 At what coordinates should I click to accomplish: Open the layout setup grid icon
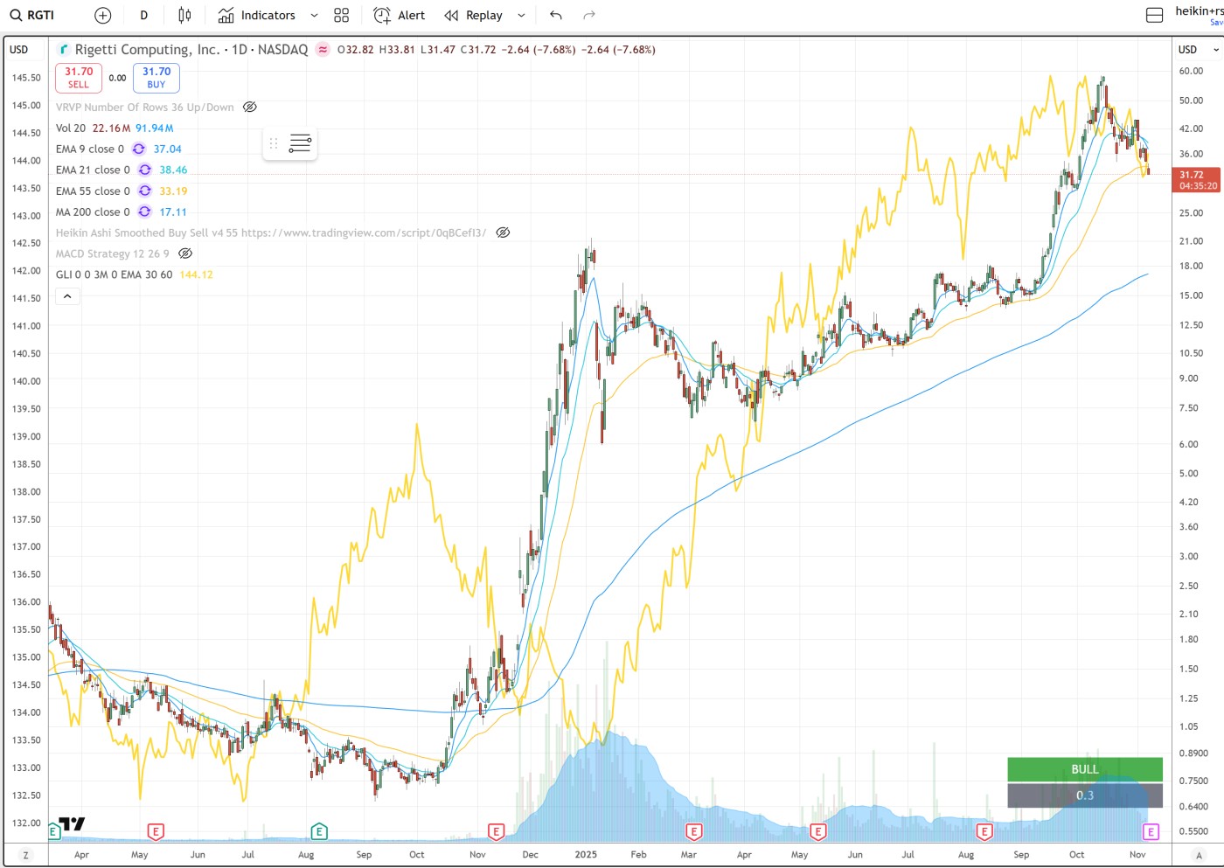tap(341, 15)
